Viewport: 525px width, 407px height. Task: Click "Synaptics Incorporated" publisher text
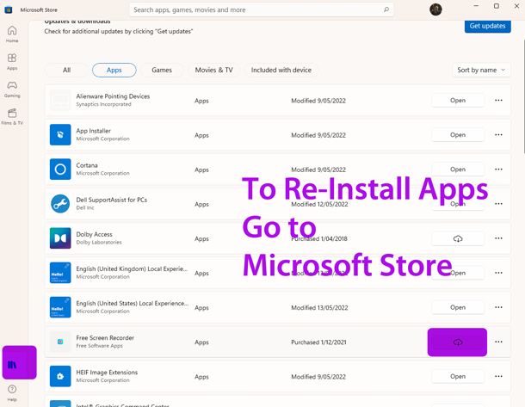point(103,104)
